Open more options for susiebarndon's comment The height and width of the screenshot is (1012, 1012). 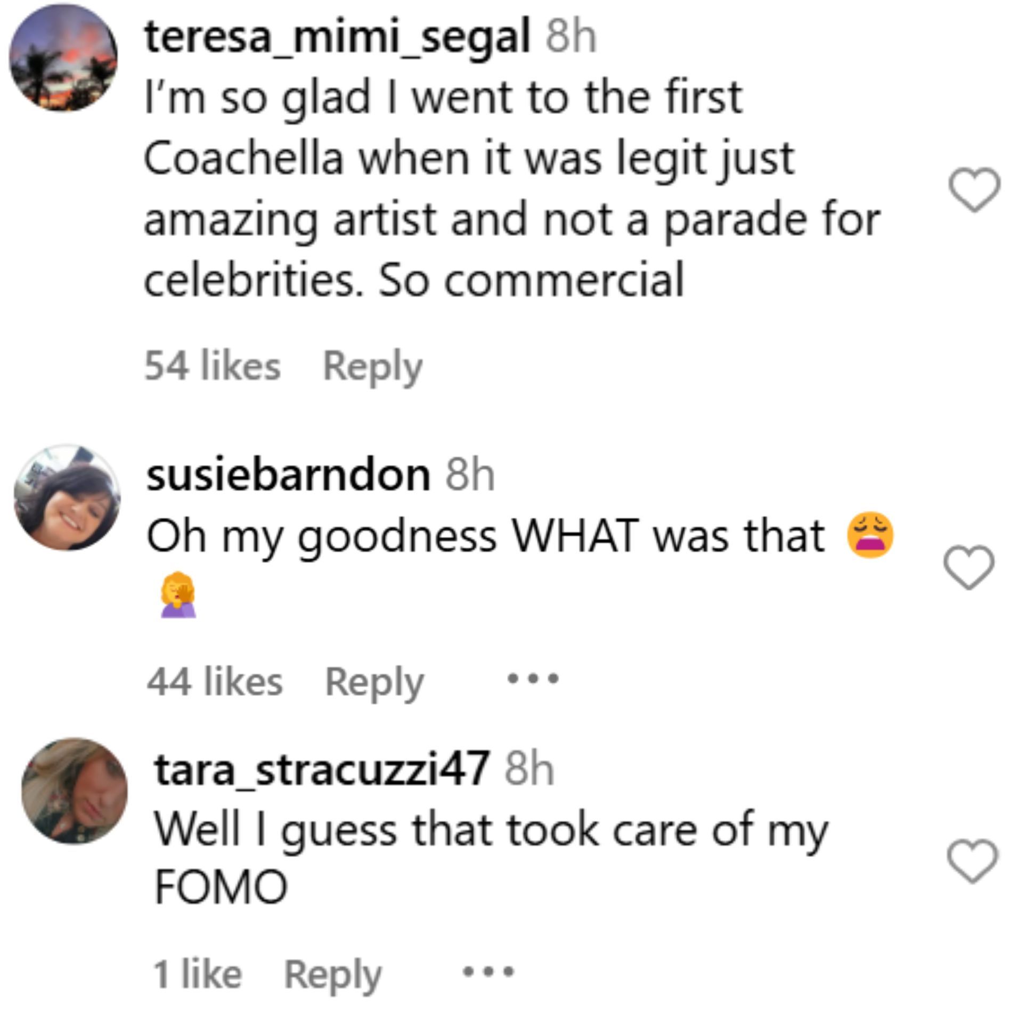coord(533,679)
